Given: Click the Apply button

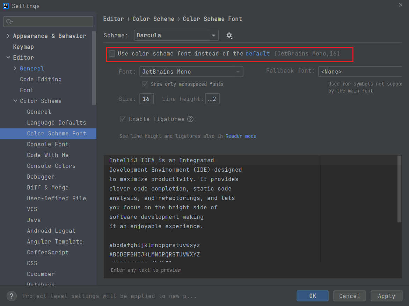Looking at the screenshot, I should click(386, 296).
